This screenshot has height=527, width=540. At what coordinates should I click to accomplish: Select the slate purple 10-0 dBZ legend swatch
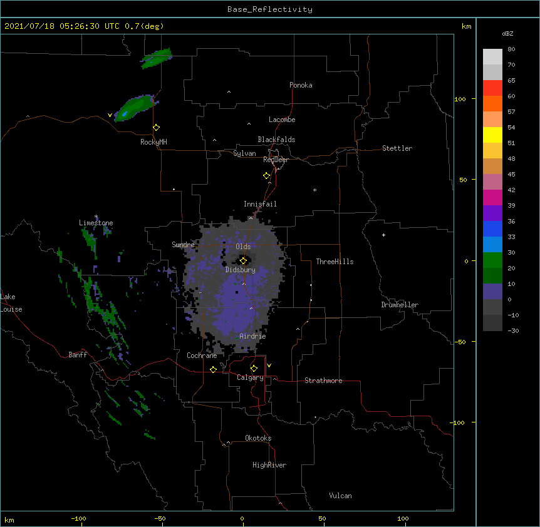click(x=492, y=292)
